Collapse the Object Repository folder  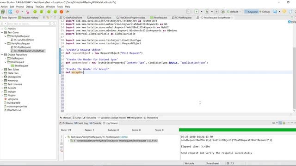pos(2,54)
